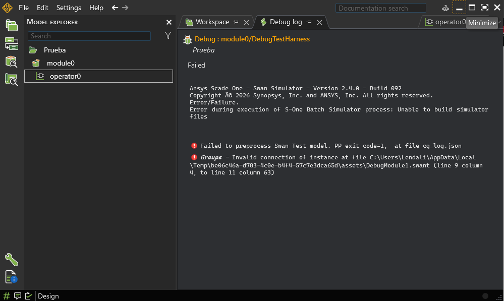504x301 pixels.
Task: Click the Documentation search field
Action: click(x=380, y=8)
